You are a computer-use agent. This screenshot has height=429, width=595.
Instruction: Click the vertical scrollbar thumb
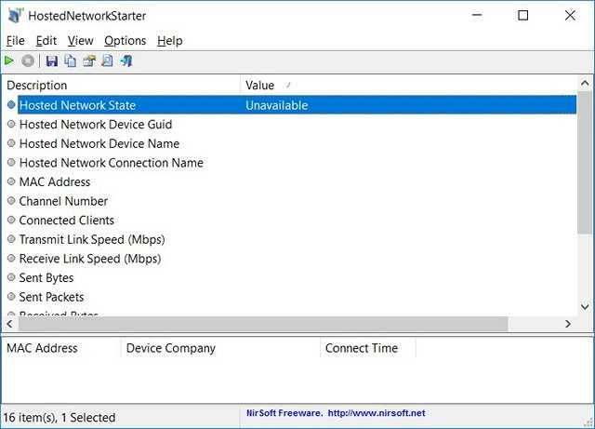[x=585, y=163]
